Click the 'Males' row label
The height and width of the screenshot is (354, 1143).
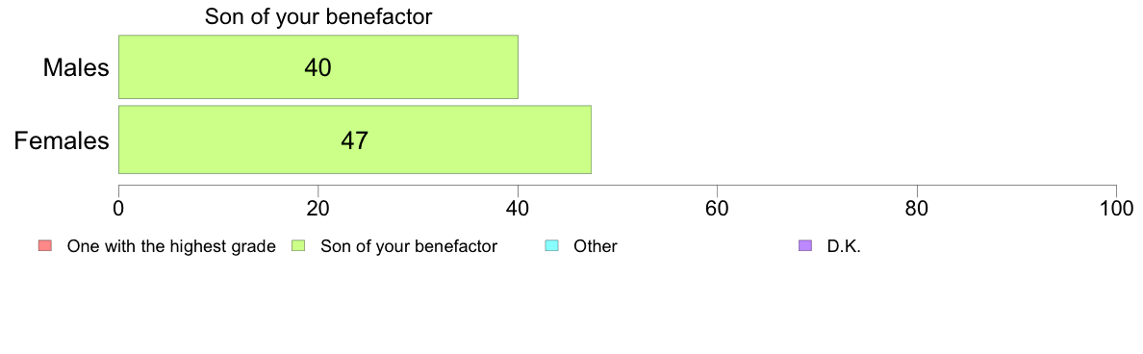click(76, 67)
